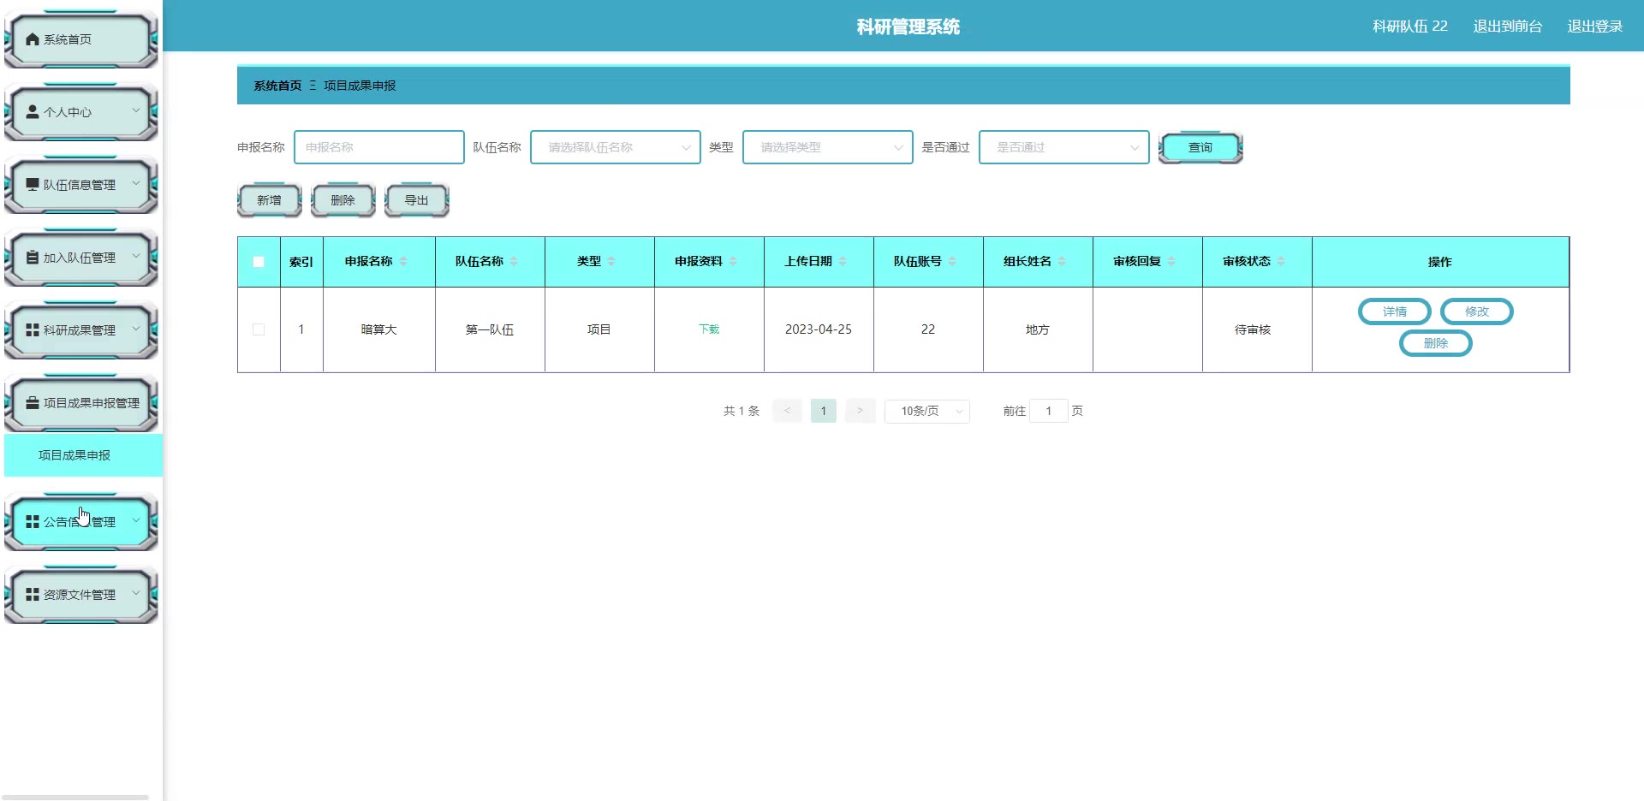This screenshot has width=1644, height=801.
Task: Sort table by 审核回复 column arrows
Action: click(1171, 262)
